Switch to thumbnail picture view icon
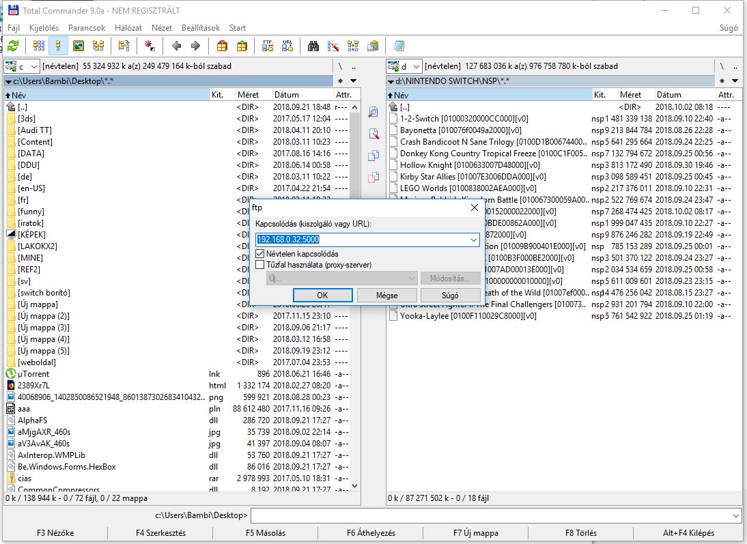 click(x=78, y=46)
